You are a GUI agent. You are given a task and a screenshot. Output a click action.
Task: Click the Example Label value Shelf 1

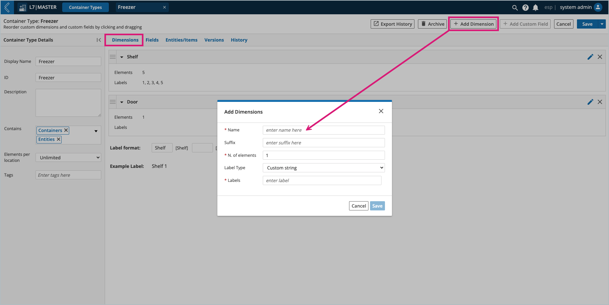(x=159, y=166)
